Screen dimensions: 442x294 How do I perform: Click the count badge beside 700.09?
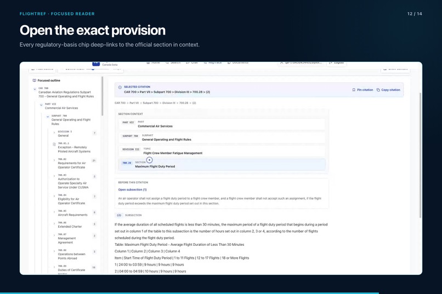[94, 267]
